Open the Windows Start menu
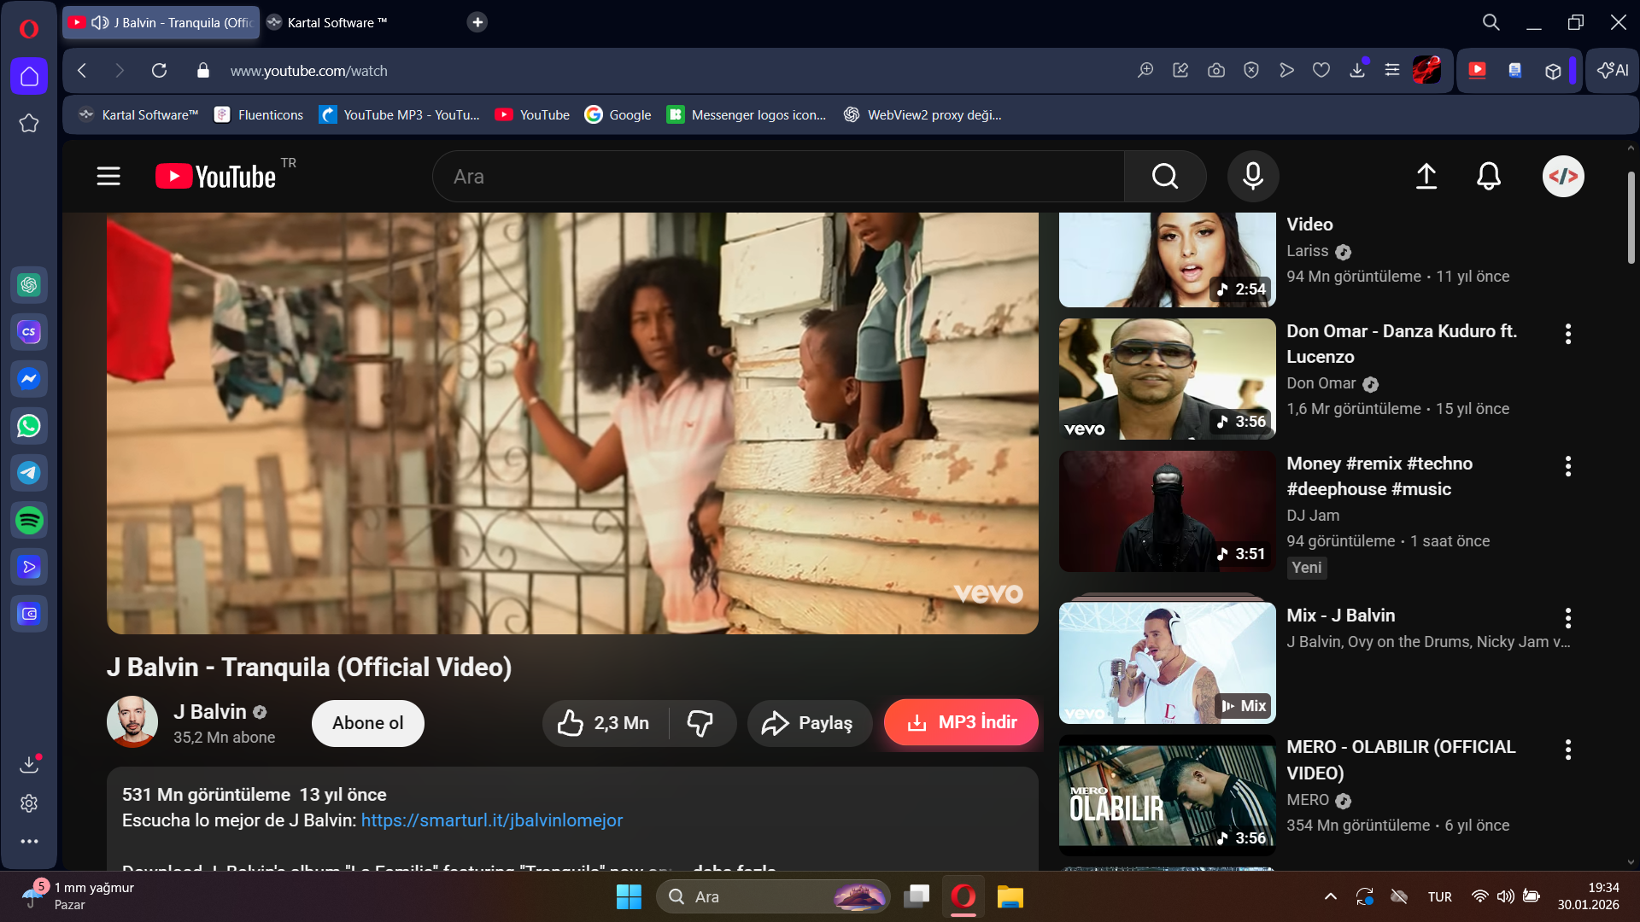This screenshot has height=922, width=1640. [x=630, y=896]
